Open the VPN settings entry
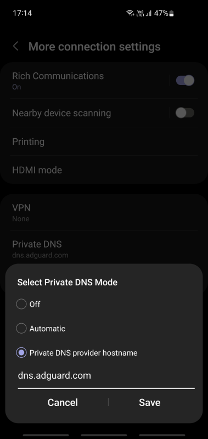Screen dimensions: 208x439 104,212
